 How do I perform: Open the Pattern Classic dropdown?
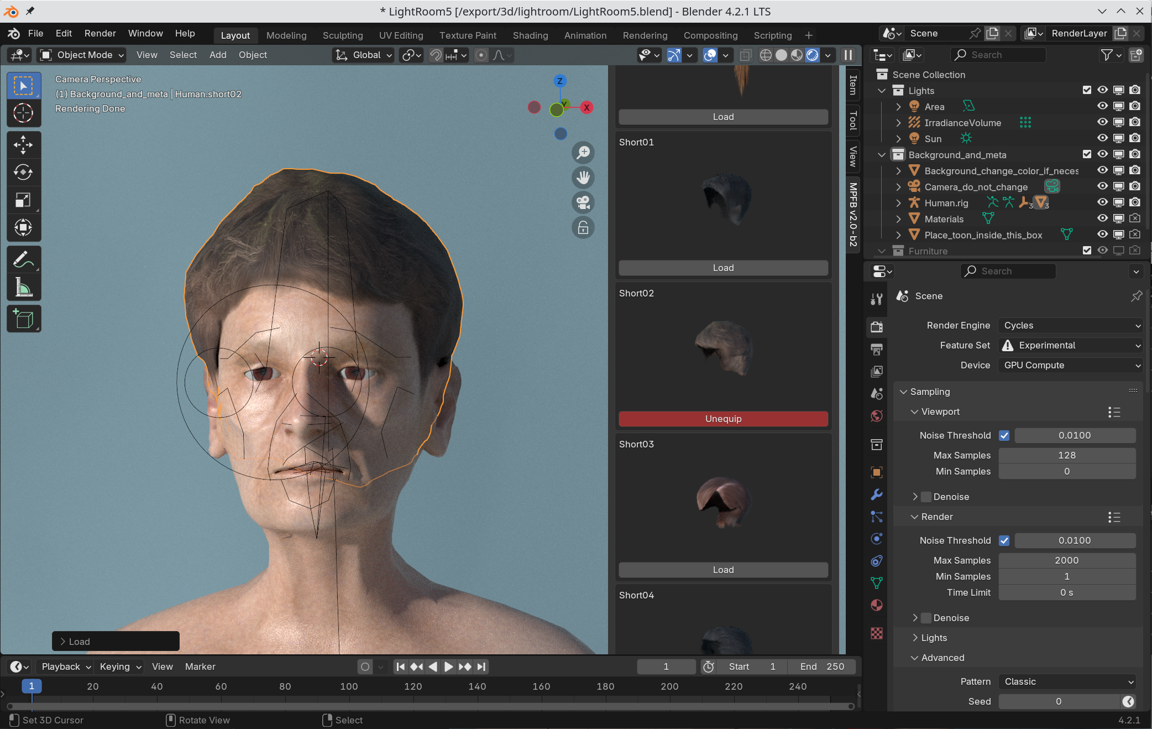(1067, 681)
